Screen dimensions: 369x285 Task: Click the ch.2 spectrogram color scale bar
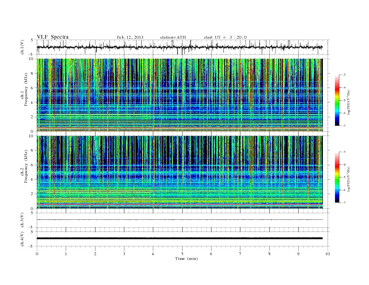(x=337, y=177)
